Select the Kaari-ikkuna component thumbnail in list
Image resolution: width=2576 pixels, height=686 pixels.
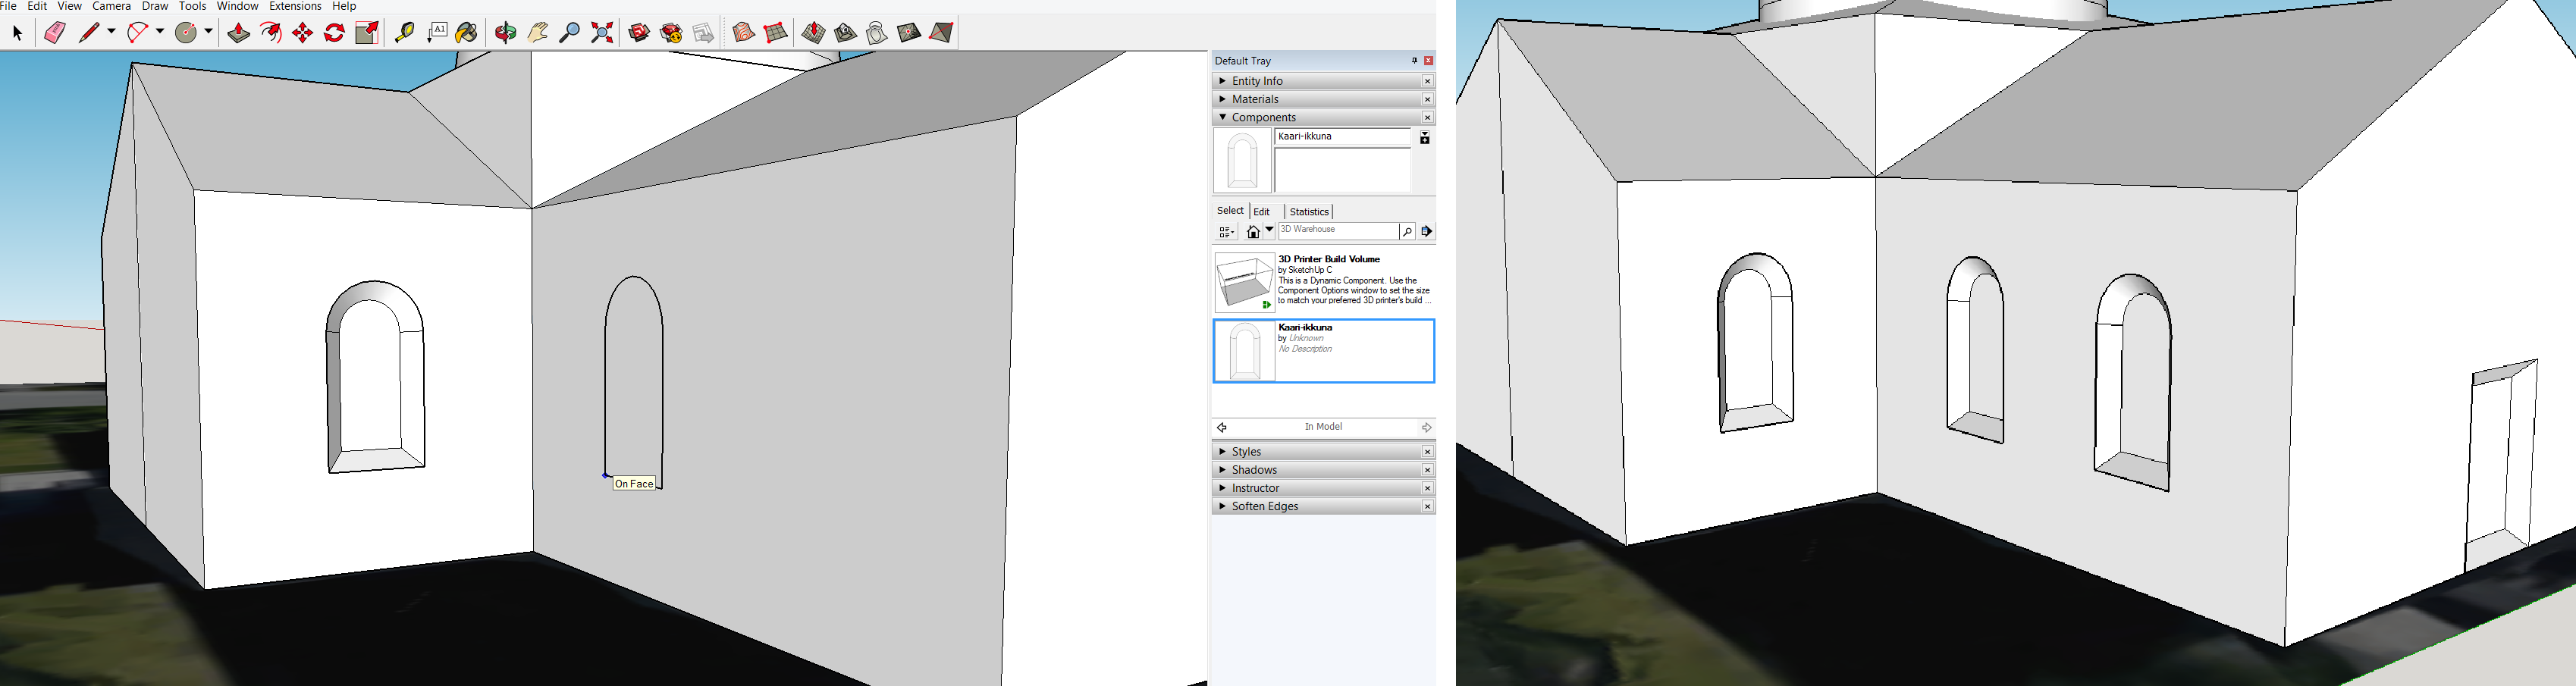[1244, 351]
